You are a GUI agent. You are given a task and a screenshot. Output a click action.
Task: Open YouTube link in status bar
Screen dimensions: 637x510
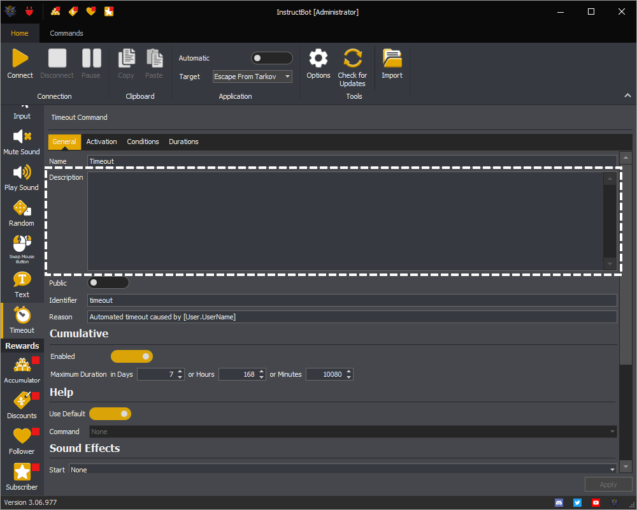(x=596, y=503)
